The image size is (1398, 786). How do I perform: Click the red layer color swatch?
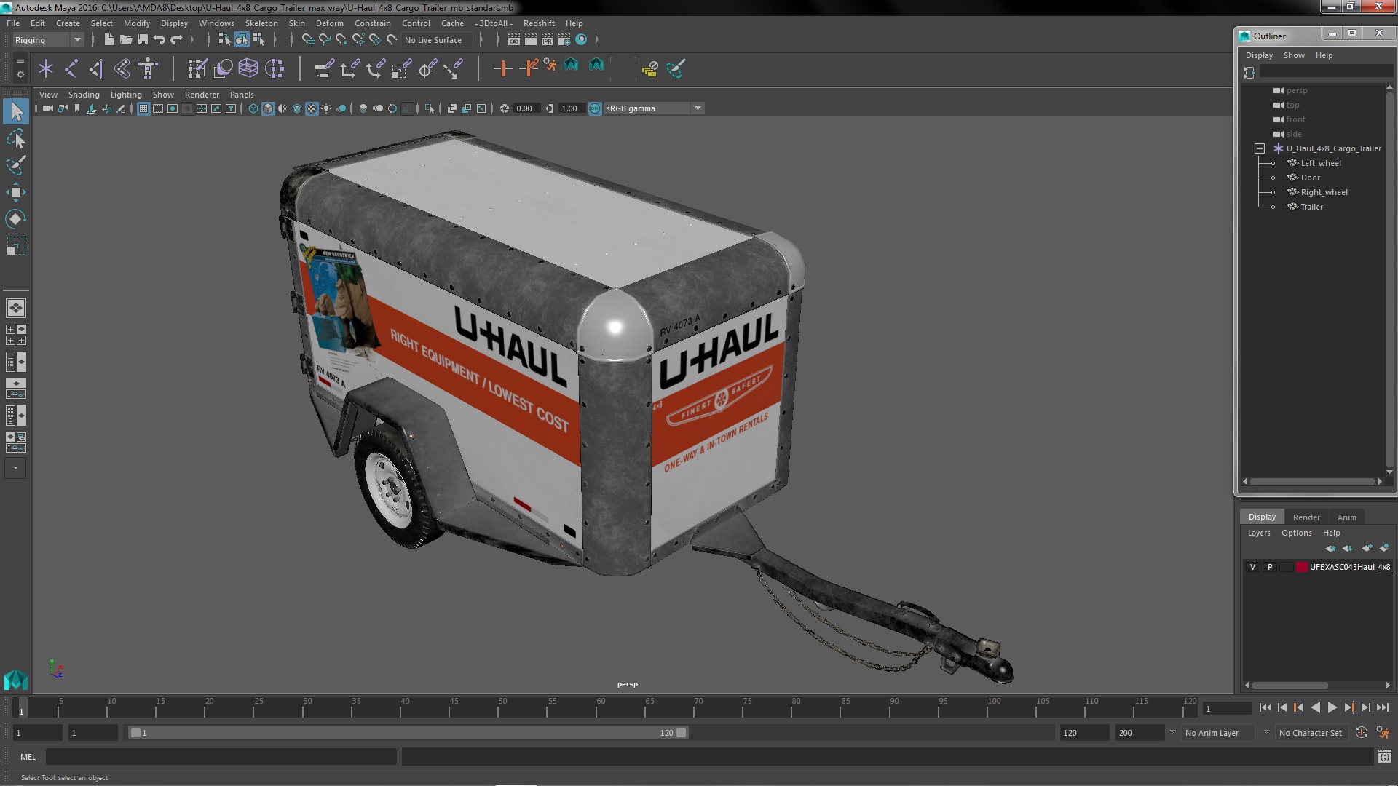[x=1301, y=567]
